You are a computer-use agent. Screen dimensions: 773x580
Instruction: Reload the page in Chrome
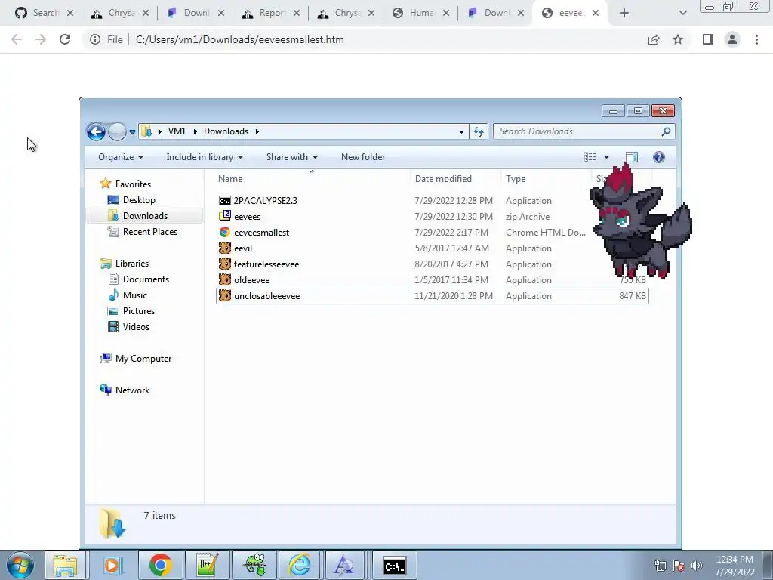(65, 39)
